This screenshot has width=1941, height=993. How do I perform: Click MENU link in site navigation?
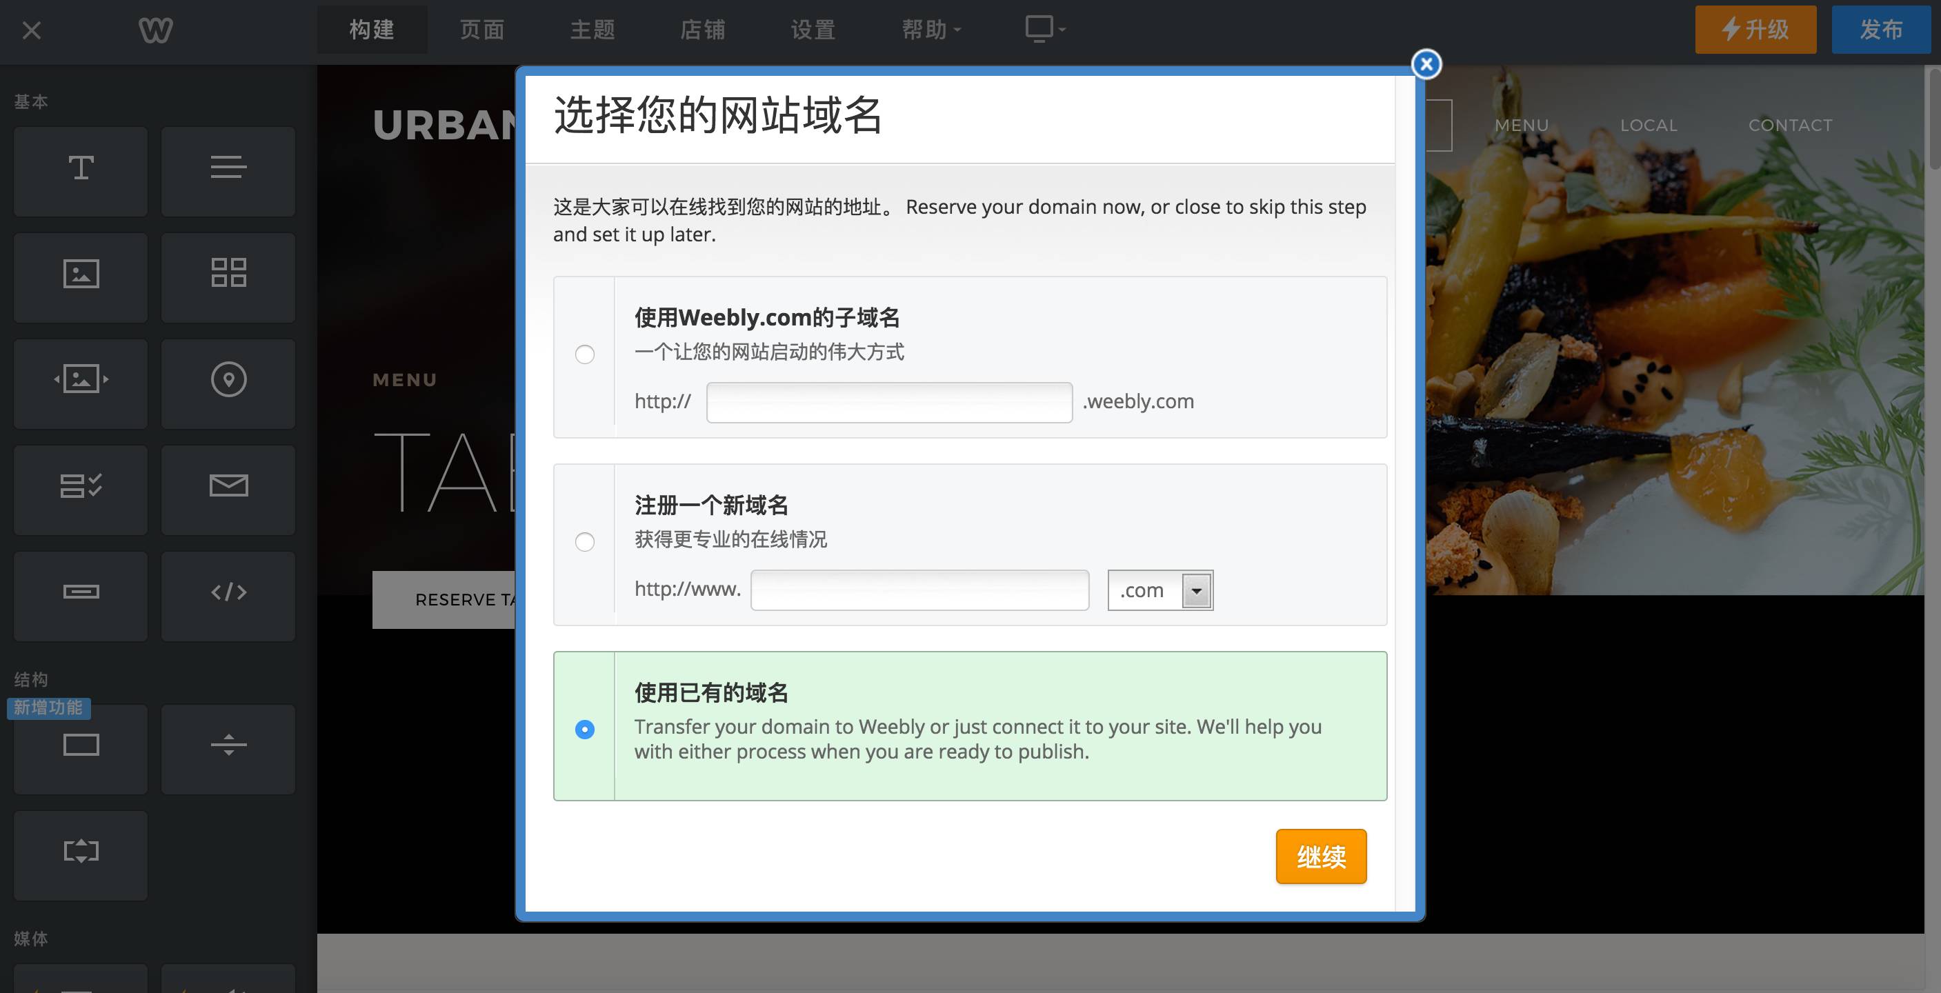click(1522, 125)
